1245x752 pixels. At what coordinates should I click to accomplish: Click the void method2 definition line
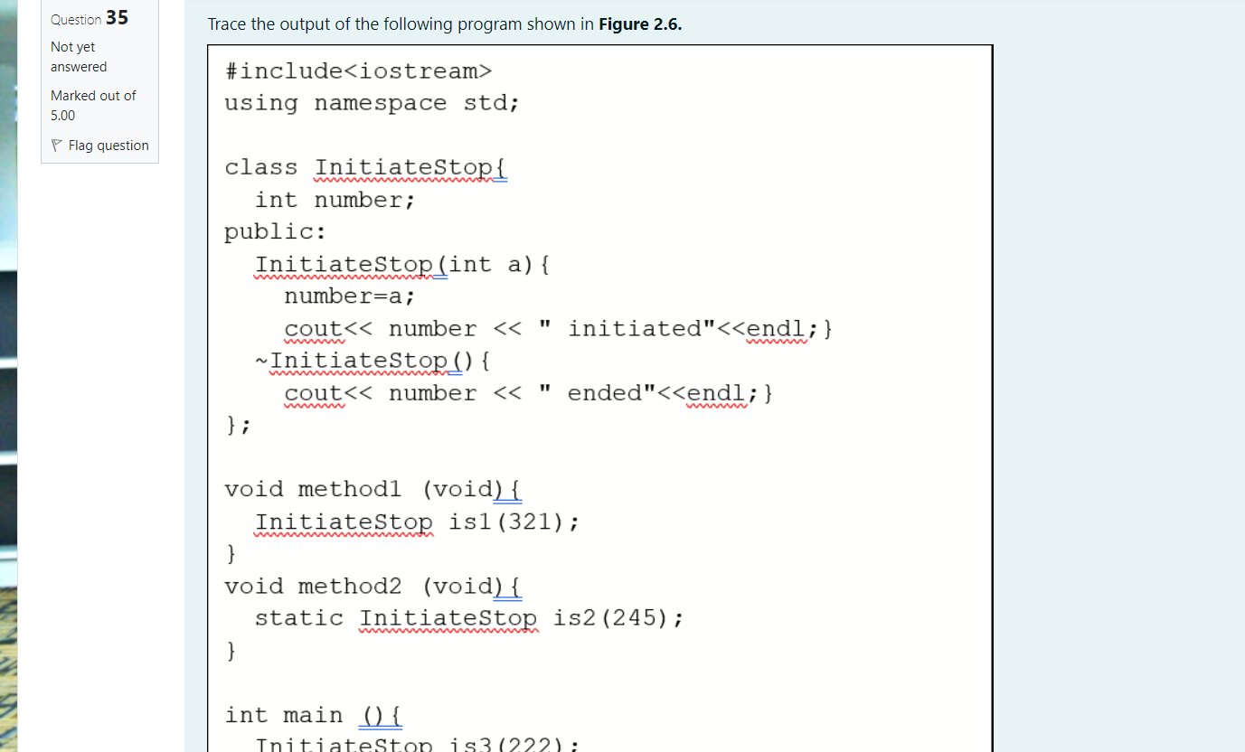pyautogui.click(x=369, y=586)
